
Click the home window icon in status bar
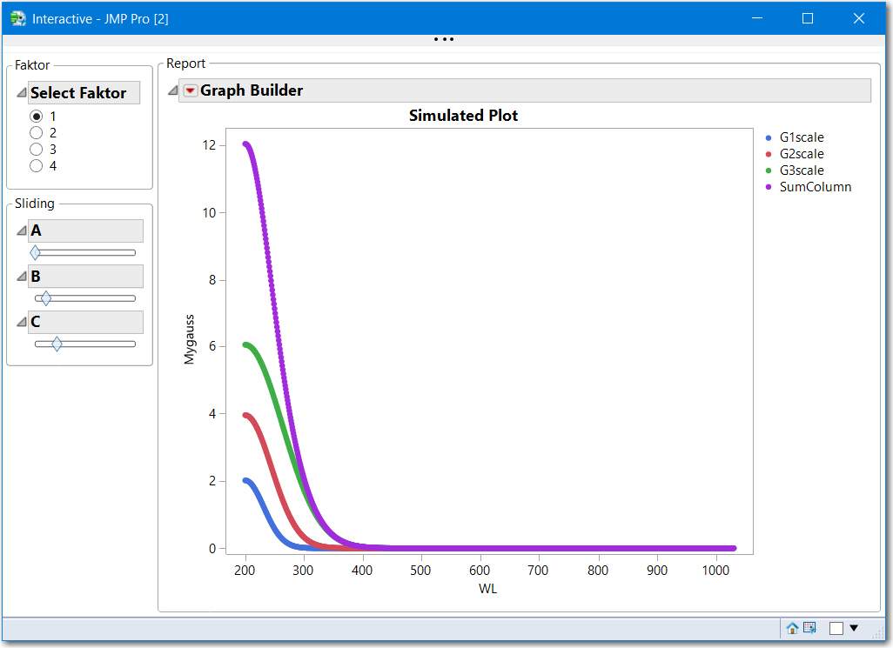point(792,627)
